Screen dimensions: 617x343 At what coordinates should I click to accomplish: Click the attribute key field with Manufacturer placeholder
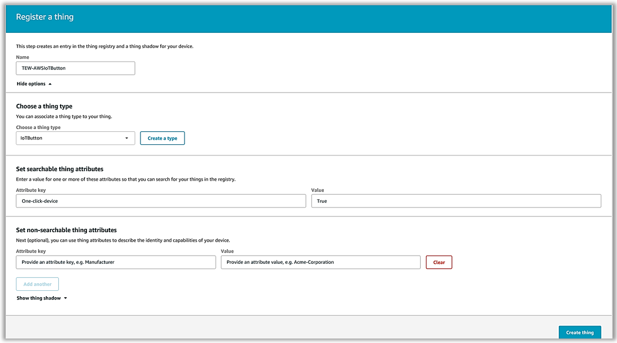[116, 262]
